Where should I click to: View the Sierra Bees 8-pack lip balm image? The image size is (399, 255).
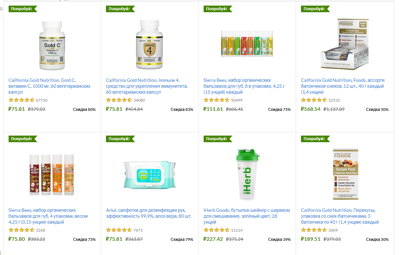[247, 44]
